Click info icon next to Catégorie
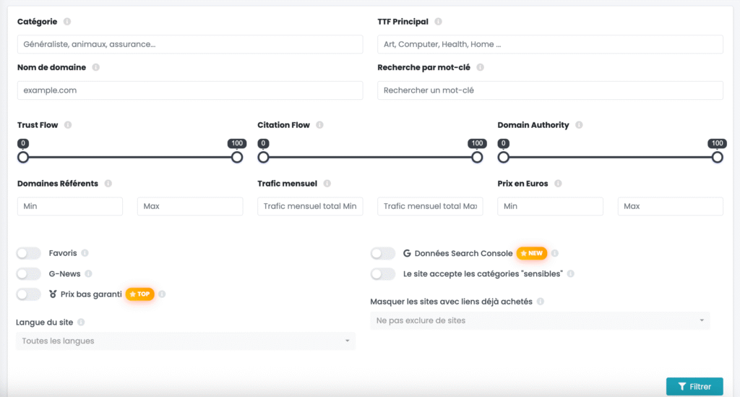 click(67, 22)
